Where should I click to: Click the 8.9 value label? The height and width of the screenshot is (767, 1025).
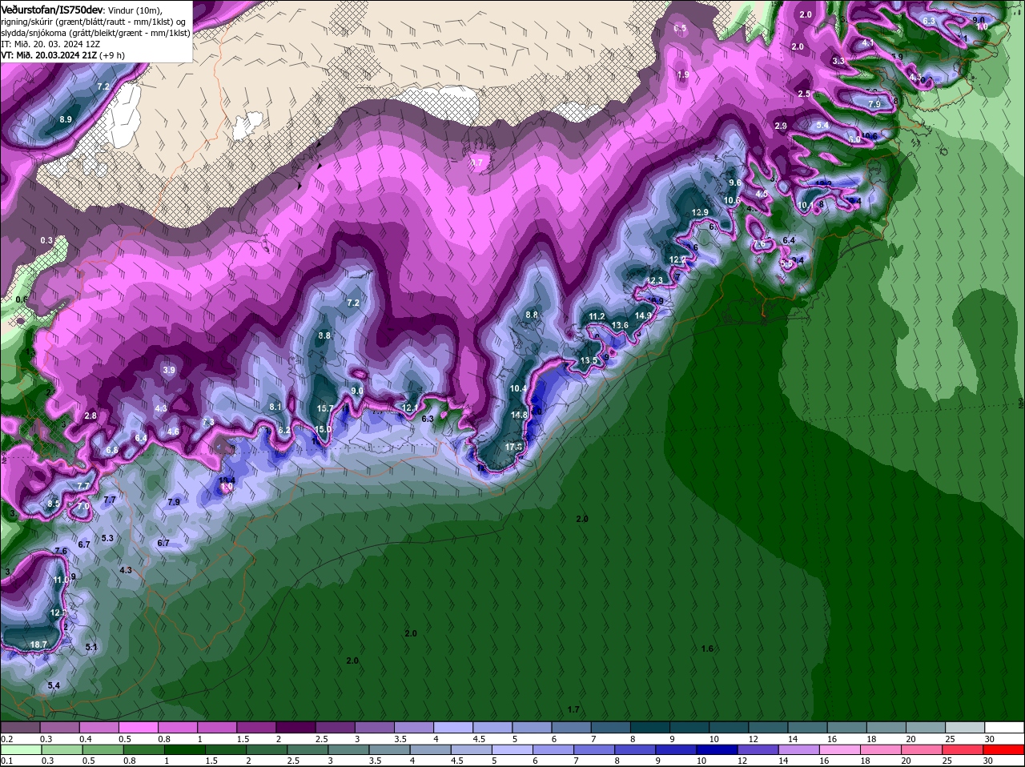pyautogui.click(x=66, y=119)
